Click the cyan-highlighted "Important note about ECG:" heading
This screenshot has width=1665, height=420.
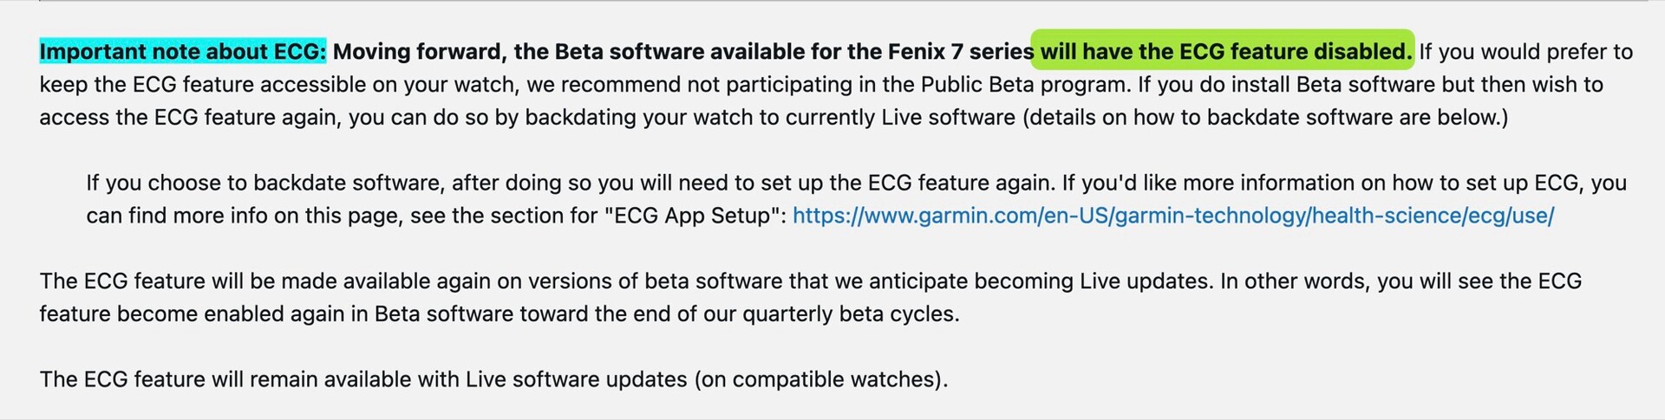[183, 52]
